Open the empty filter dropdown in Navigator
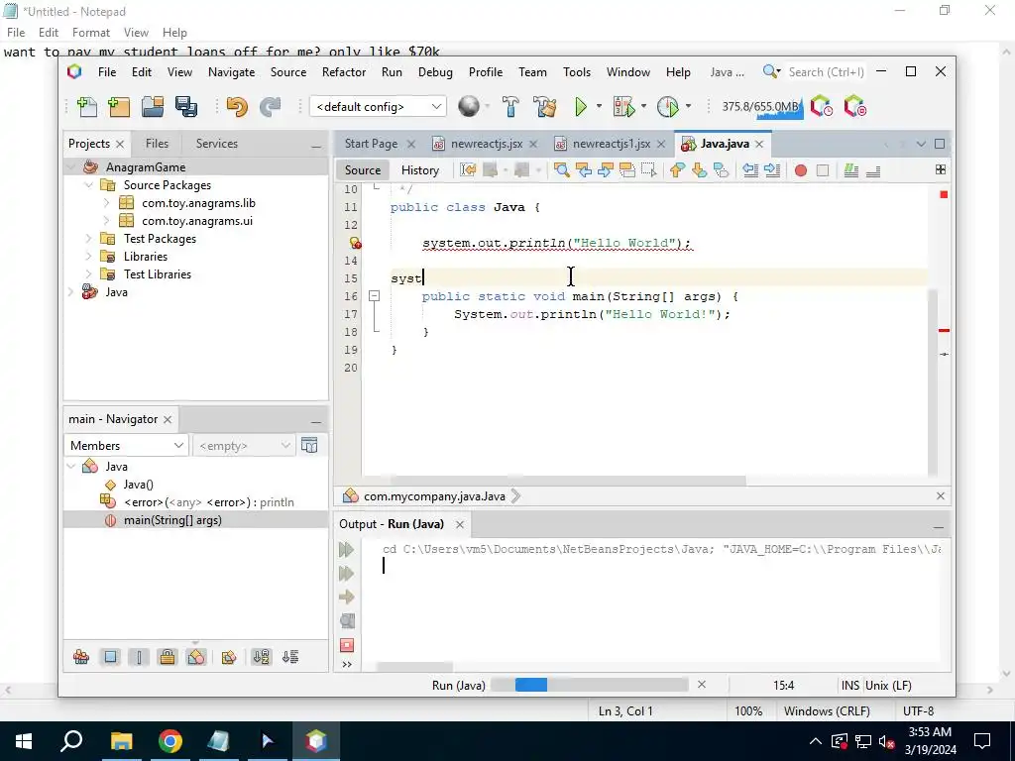 [244, 445]
